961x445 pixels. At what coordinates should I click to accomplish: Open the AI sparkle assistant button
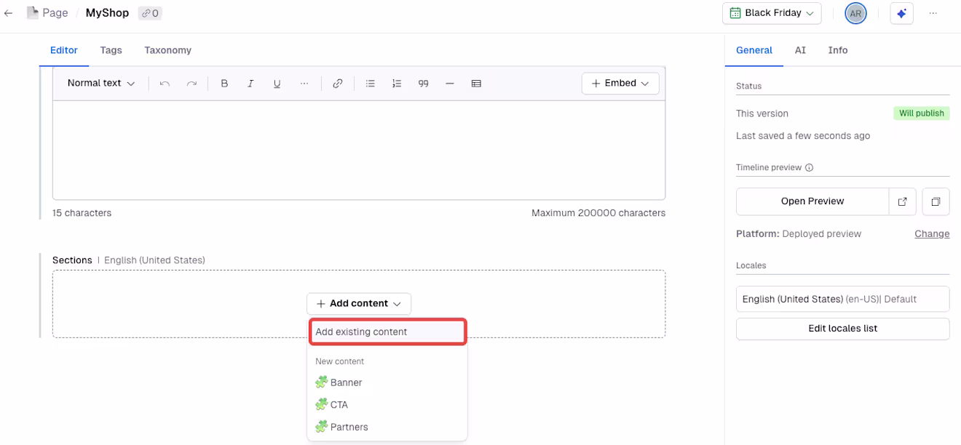pos(901,13)
